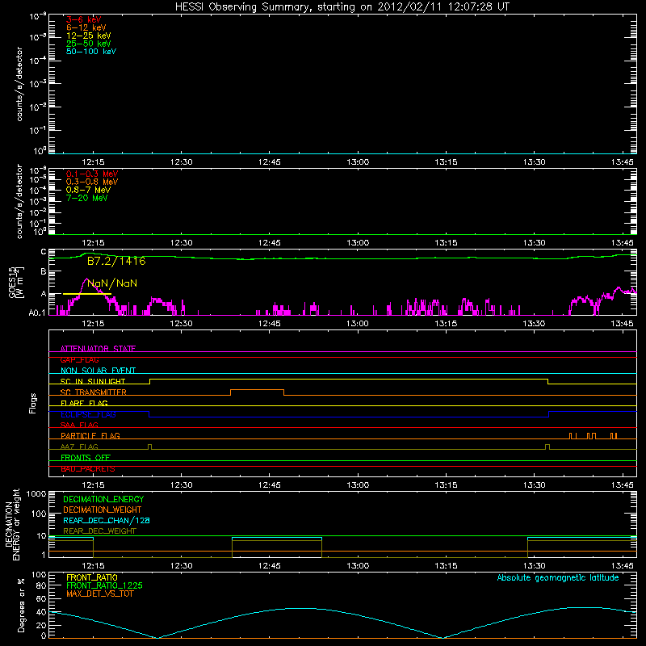Pick the cyan 50-100 keV legend label

(91, 52)
